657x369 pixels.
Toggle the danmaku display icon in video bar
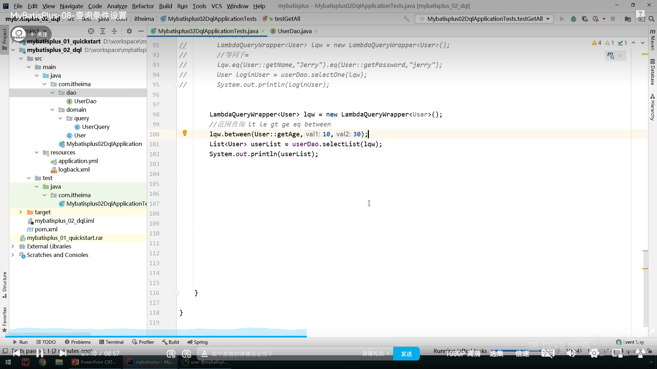coord(171,354)
